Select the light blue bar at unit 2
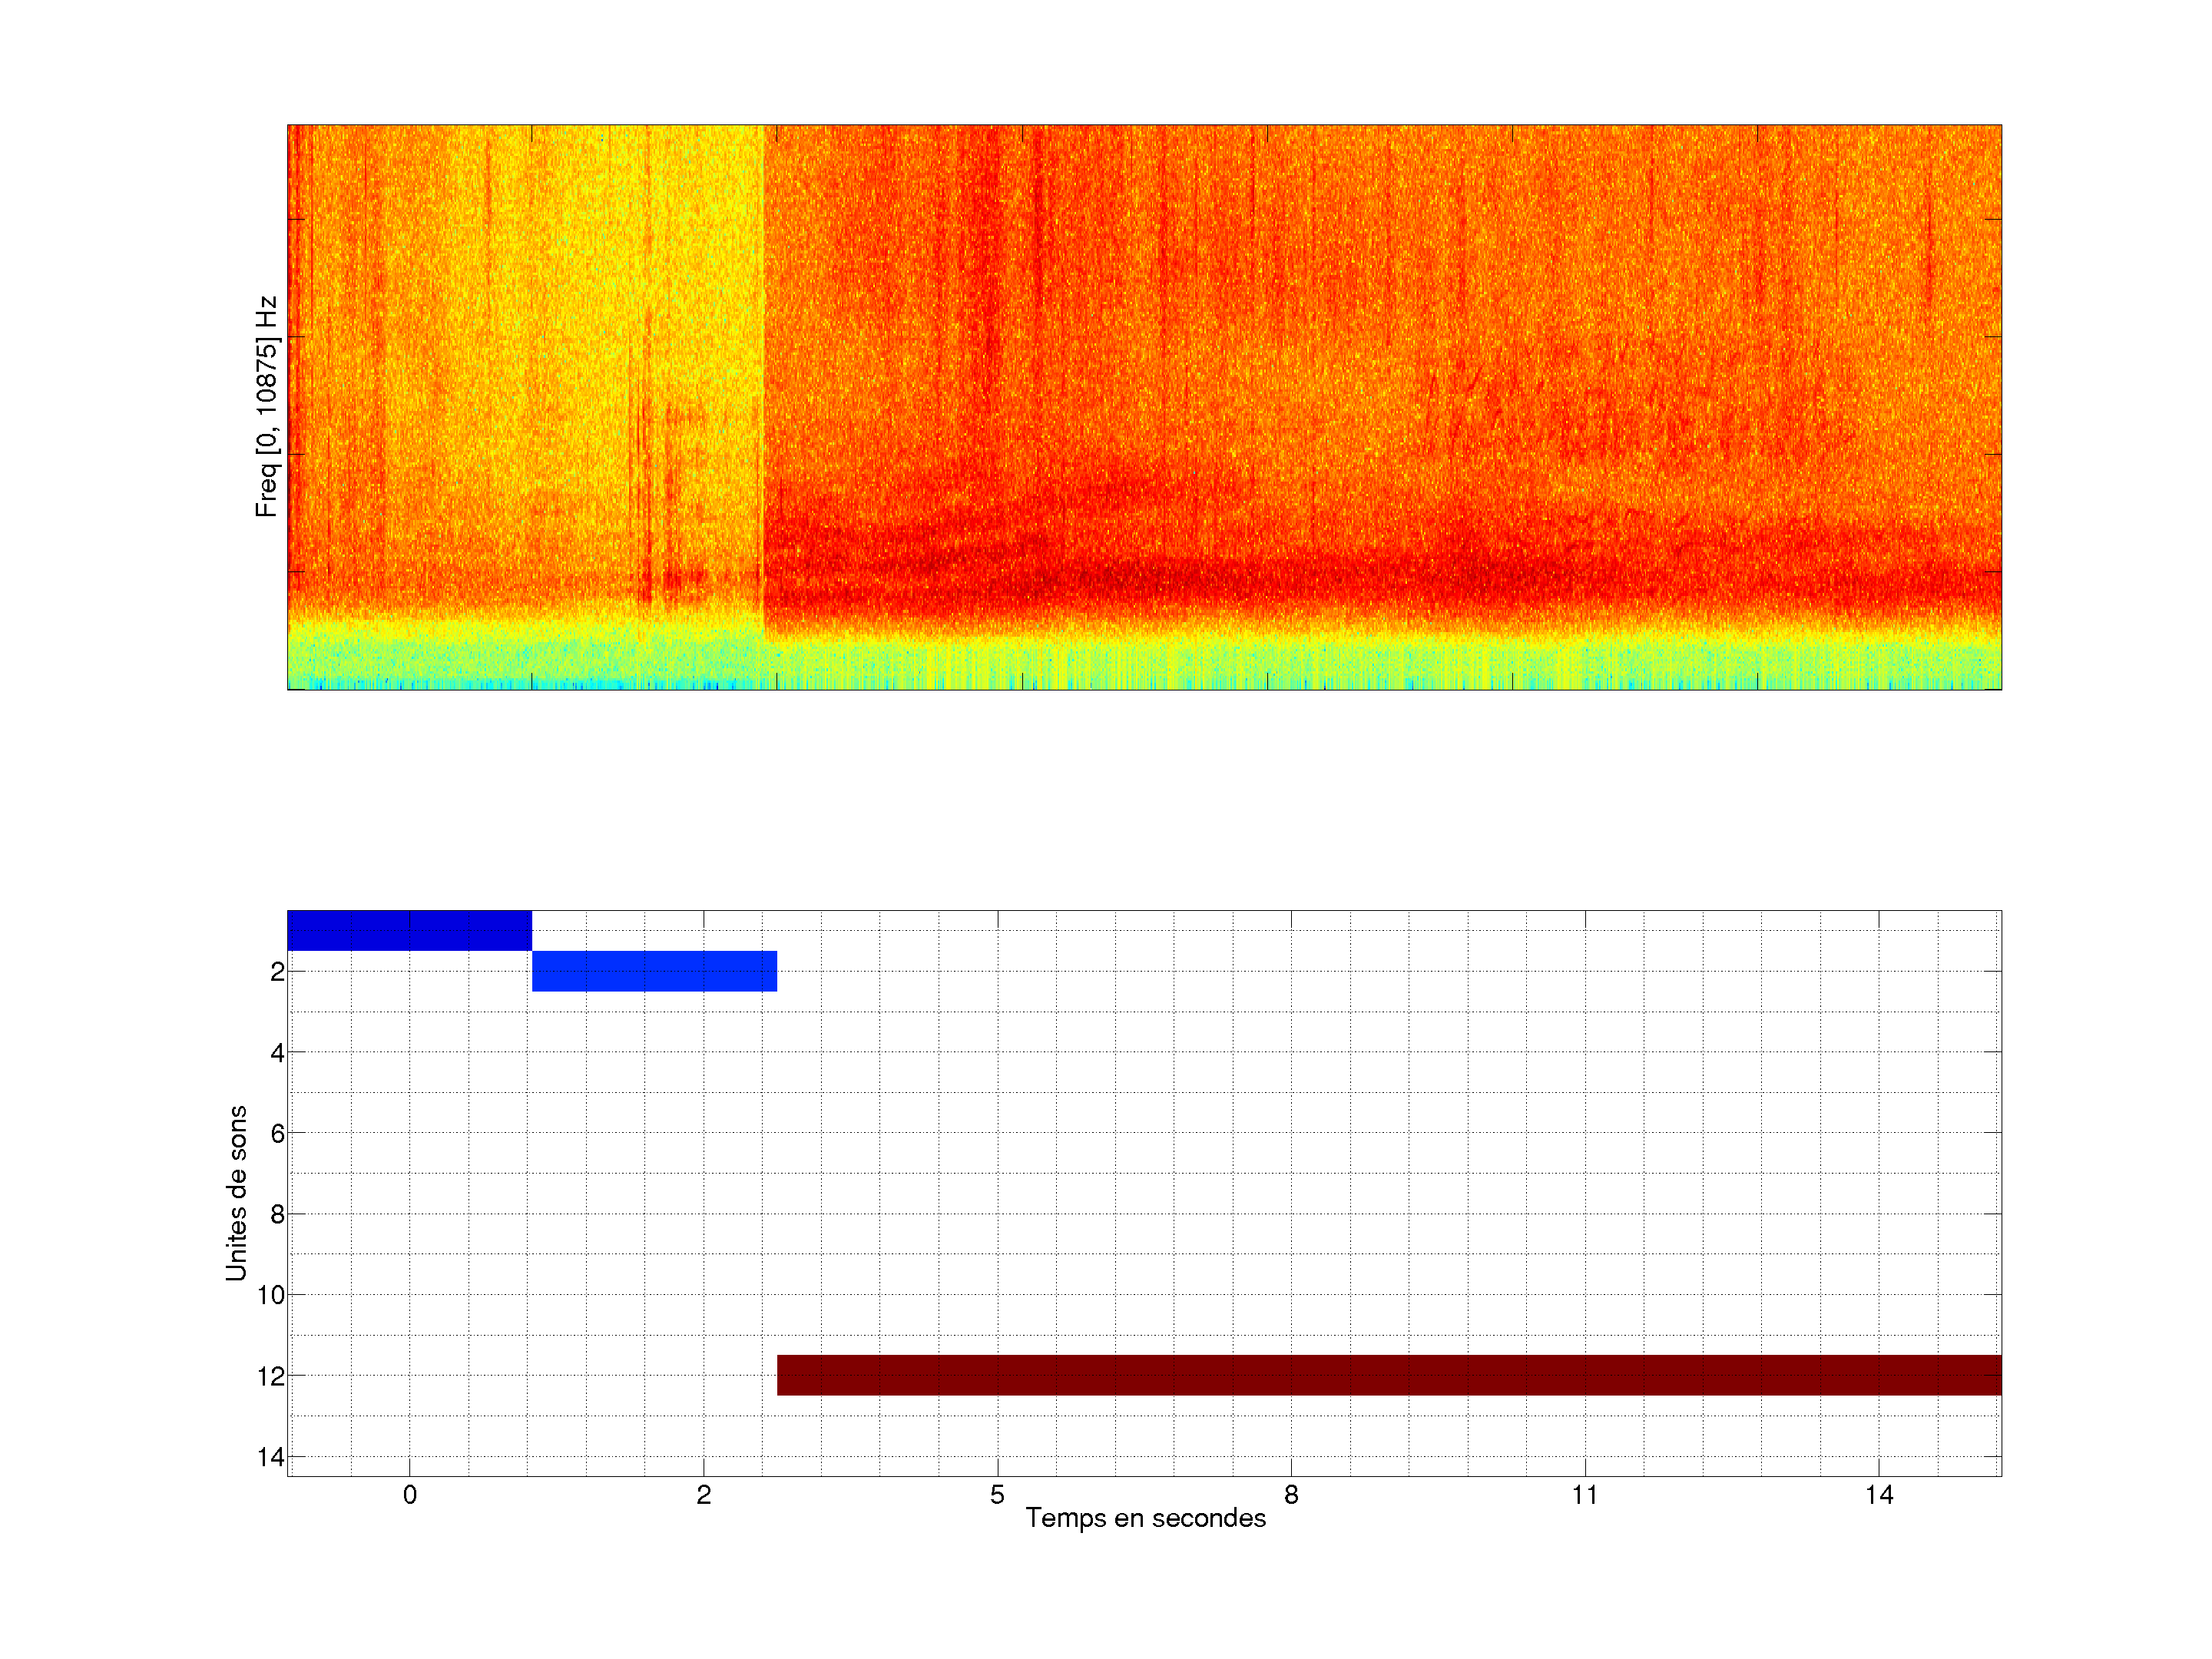Image resolution: width=2212 pixels, height=1659 pixels. coord(654,971)
